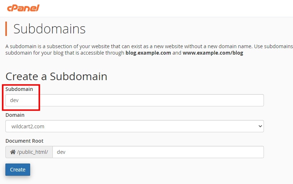Click the Create a Subdomain heading
The image size is (293, 184).
point(56,76)
